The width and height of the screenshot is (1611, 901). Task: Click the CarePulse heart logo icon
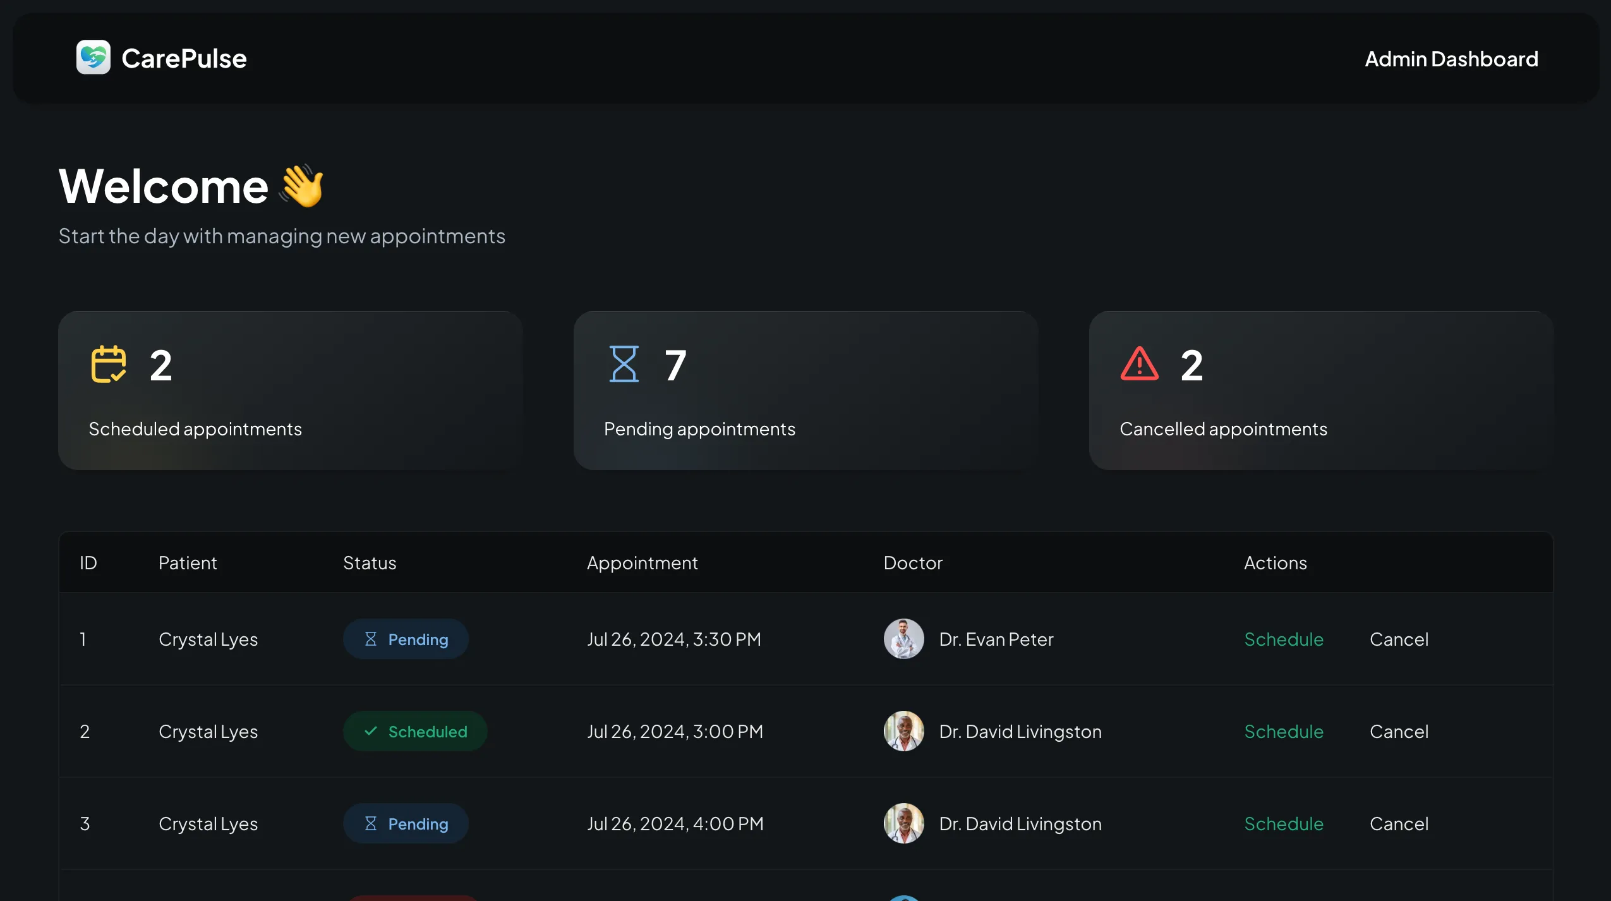click(x=93, y=57)
